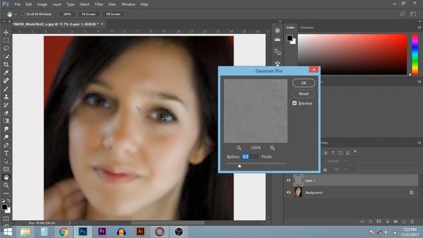Select the Eyedropper tool
This screenshot has width=423, height=238.
pos(6,73)
